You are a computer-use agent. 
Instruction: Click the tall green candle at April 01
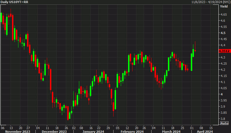(191, 62)
